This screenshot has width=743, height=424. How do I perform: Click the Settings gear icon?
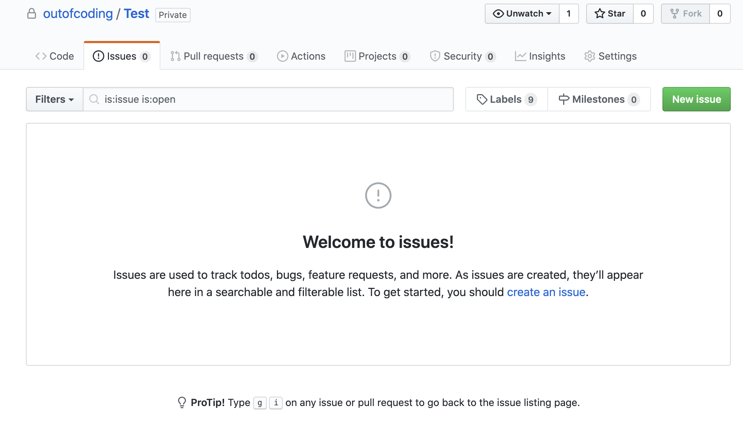[x=589, y=56]
